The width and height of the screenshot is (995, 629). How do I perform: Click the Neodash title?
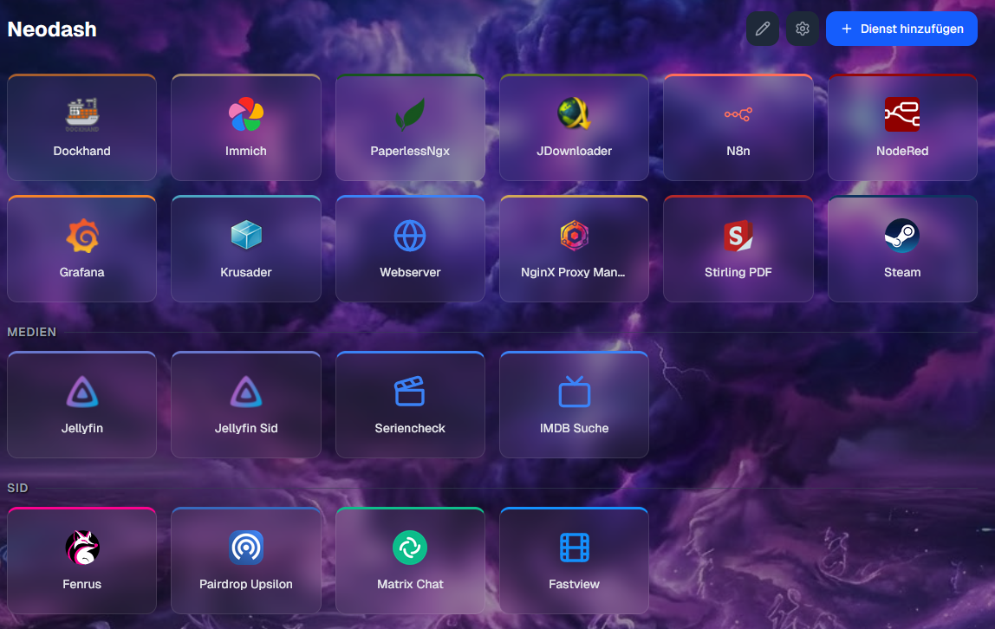pos(52,29)
